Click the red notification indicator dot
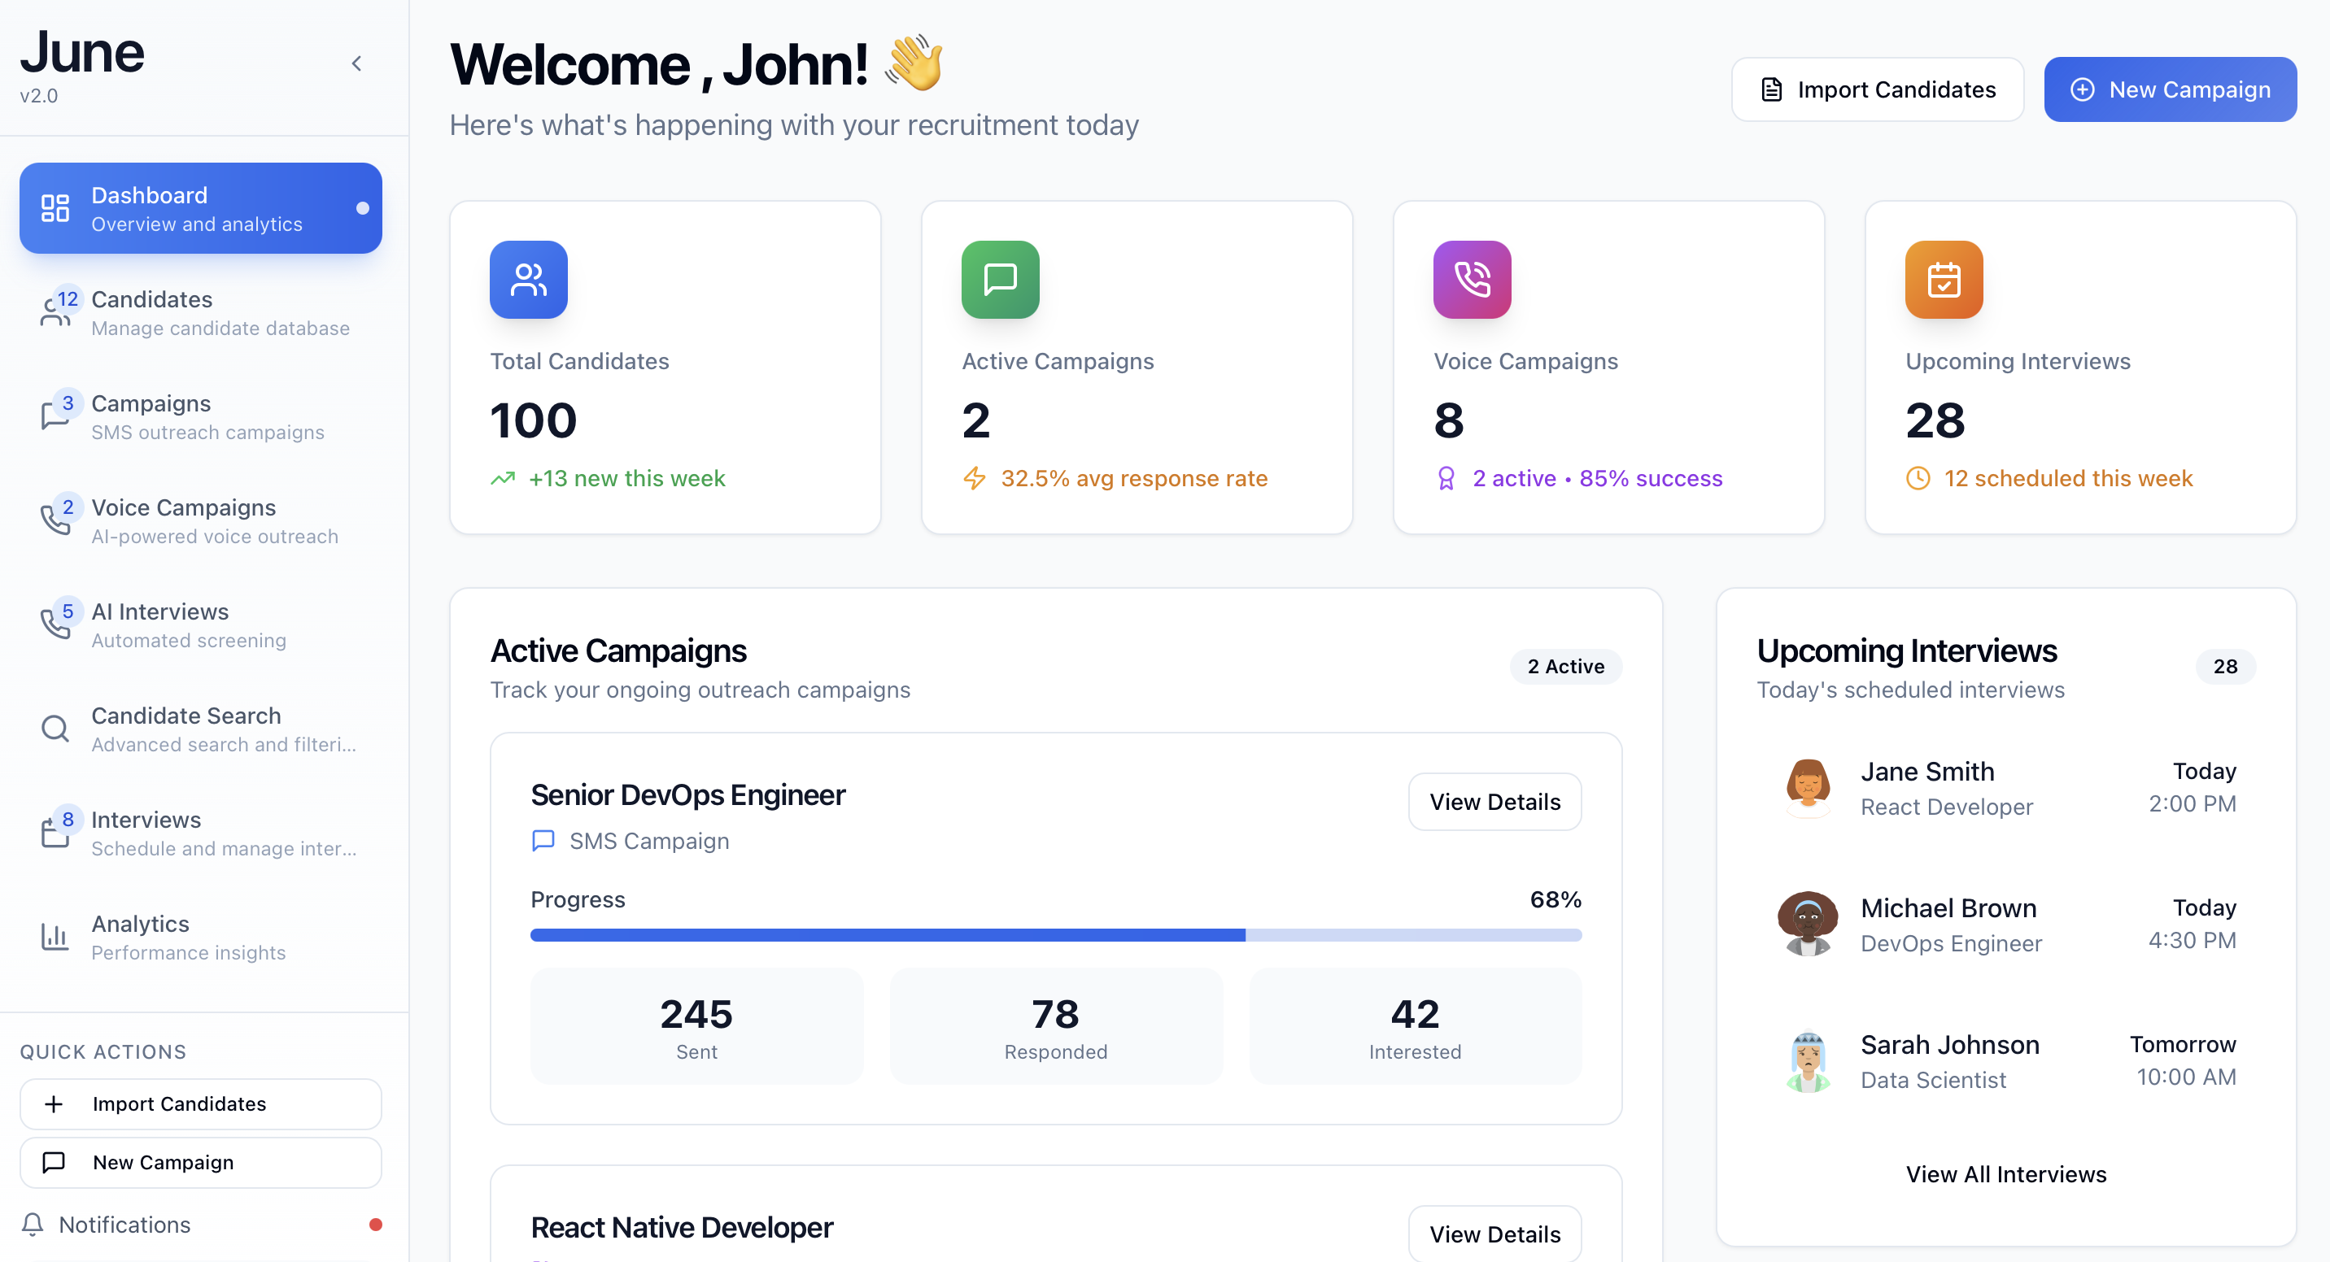Image resolution: width=2330 pixels, height=1262 pixels. point(375,1224)
